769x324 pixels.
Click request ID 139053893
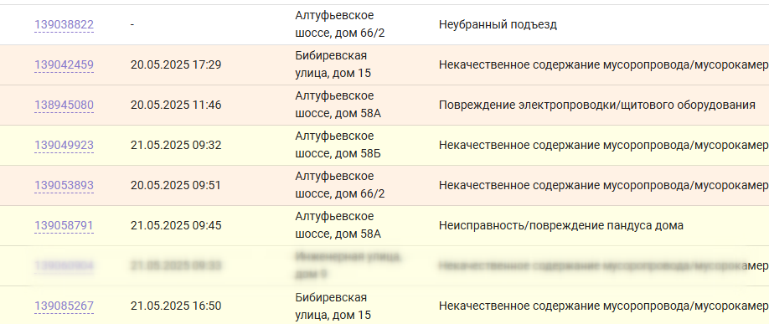click(x=64, y=186)
